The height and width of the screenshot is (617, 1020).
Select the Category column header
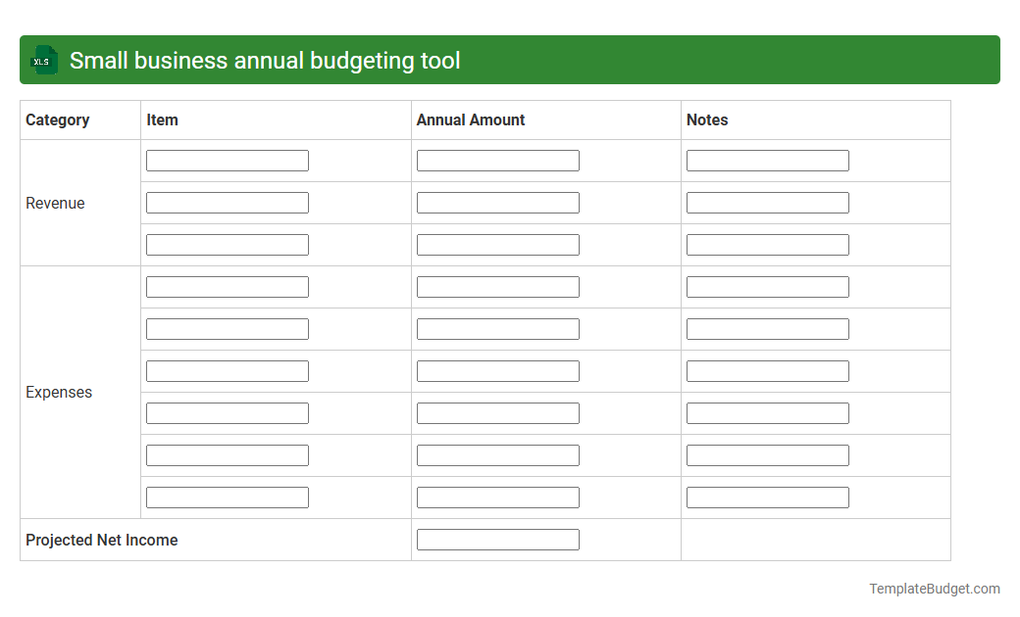click(x=56, y=119)
